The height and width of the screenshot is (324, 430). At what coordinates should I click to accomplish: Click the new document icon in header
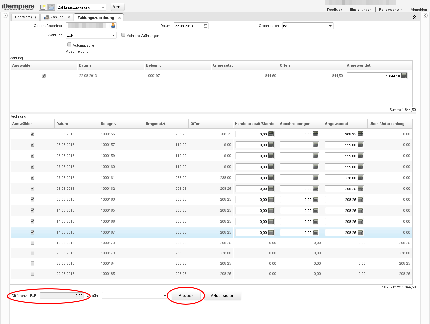43,7
